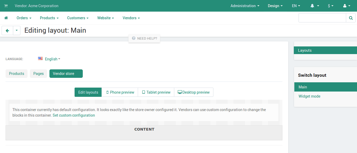Switch to the Pages layout tab
This screenshot has height=153, width=357.
[38, 74]
